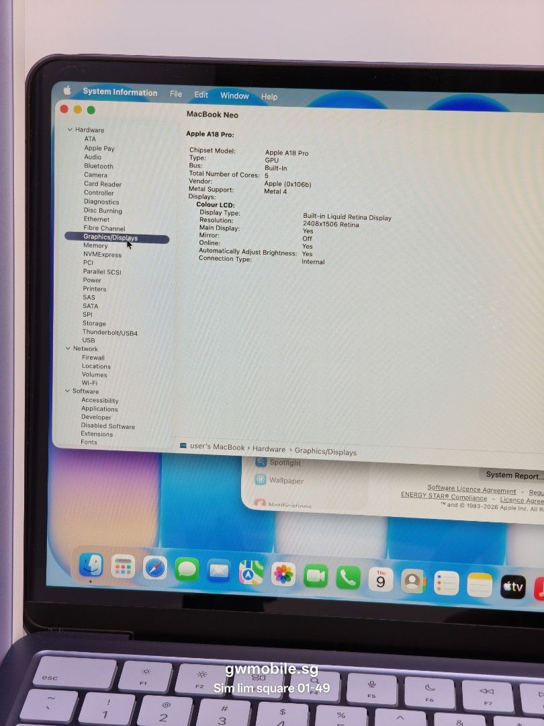Select Audio in the sidebar

pyautogui.click(x=93, y=157)
